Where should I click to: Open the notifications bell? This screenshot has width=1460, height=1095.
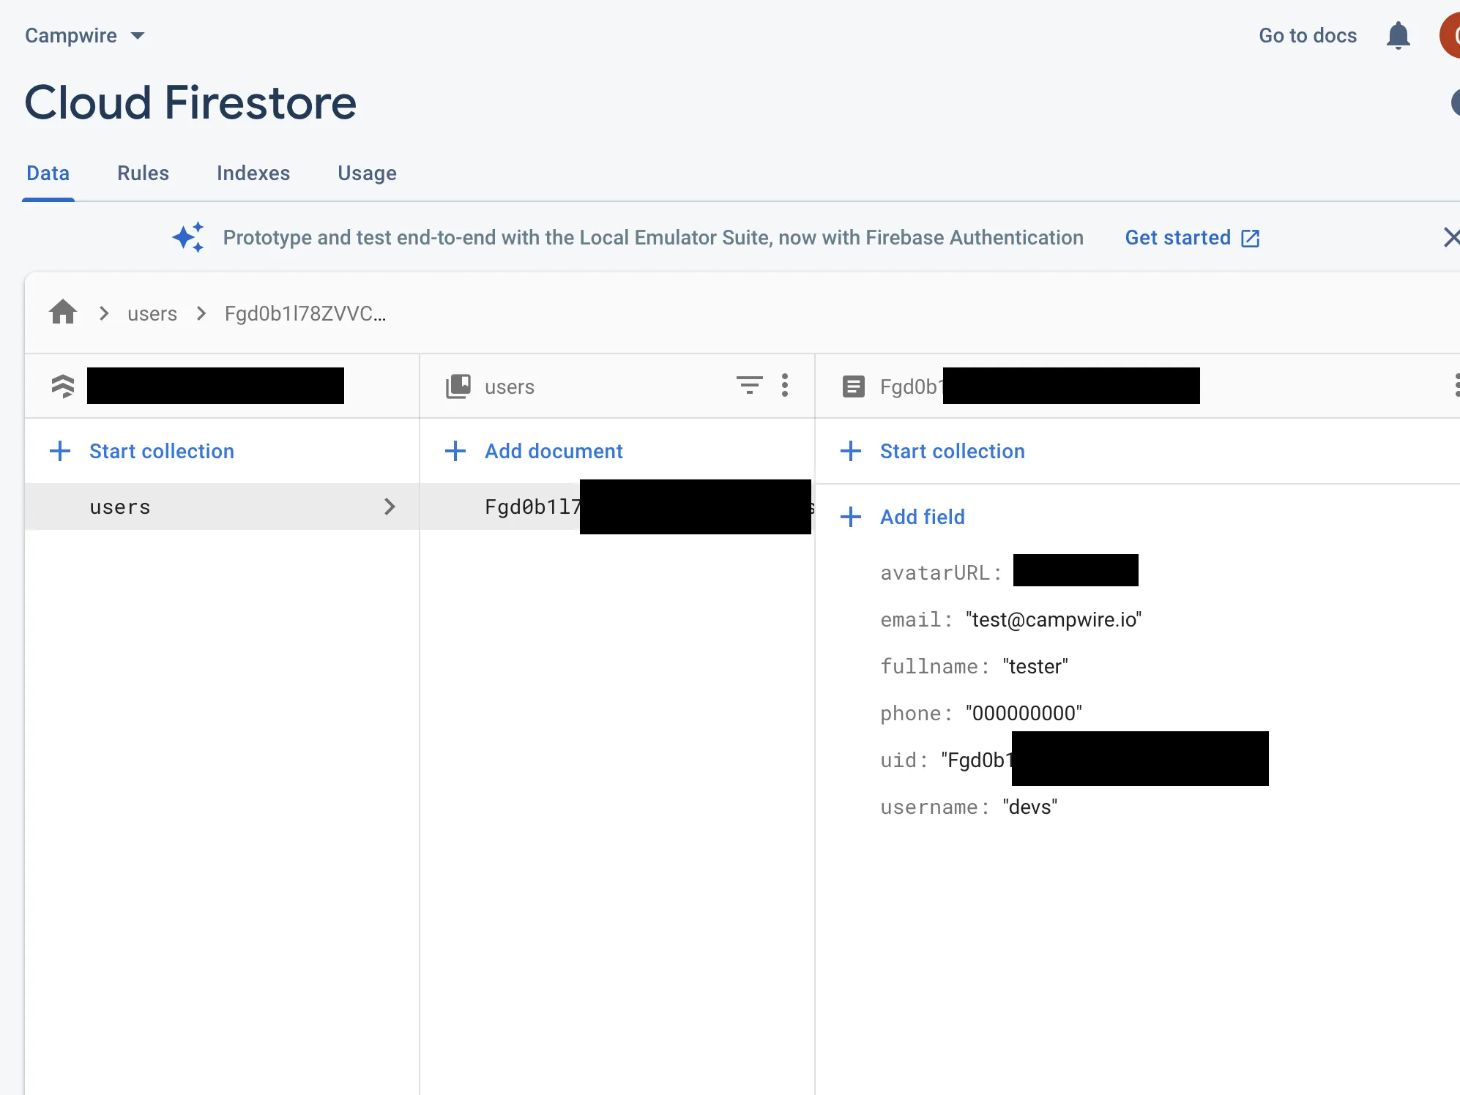click(1398, 35)
